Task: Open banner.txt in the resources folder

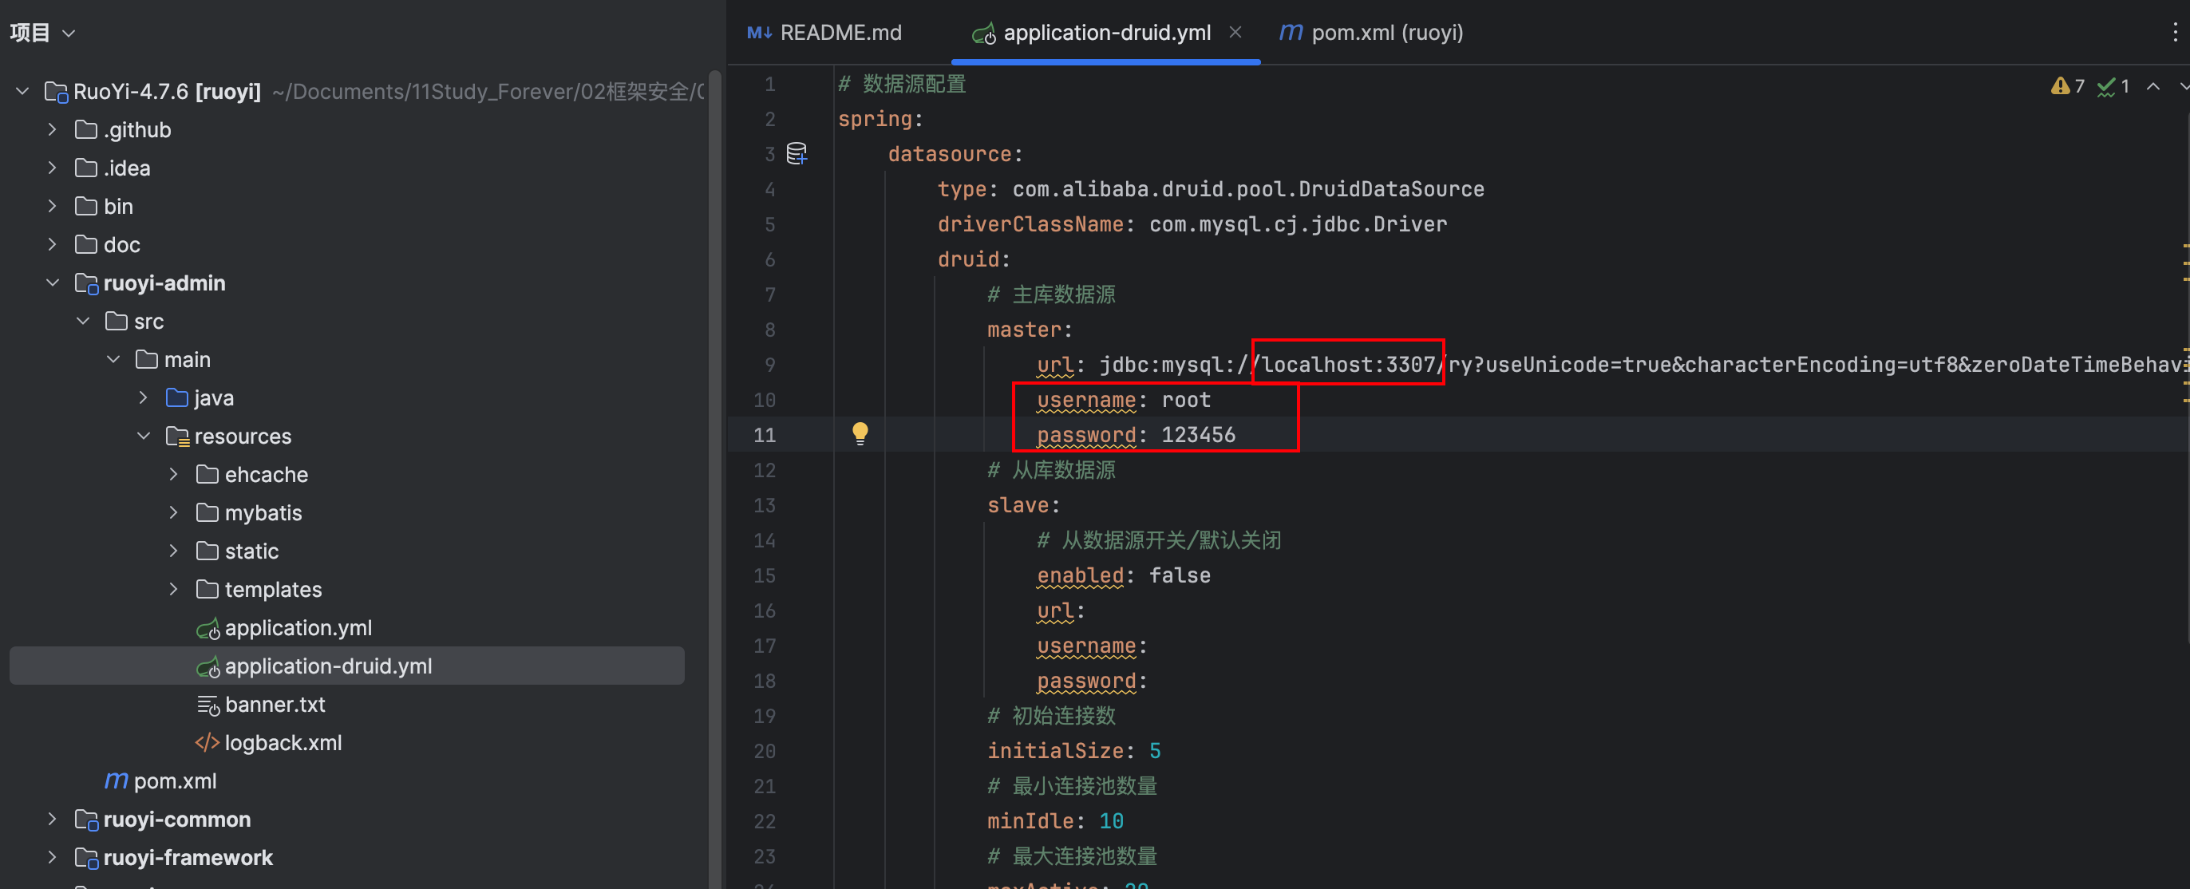Action: 274,705
